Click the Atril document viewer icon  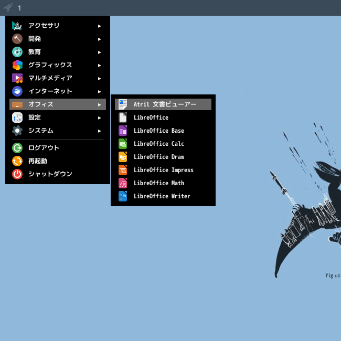click(x=123, y=104)
